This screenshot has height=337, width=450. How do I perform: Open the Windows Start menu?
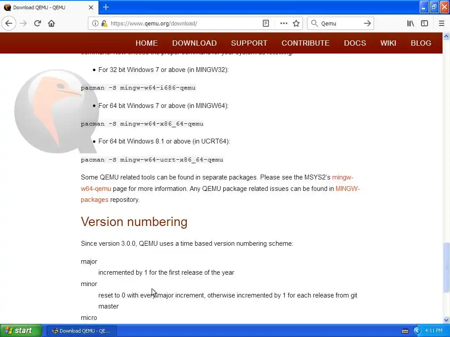(x=21, y=331)
